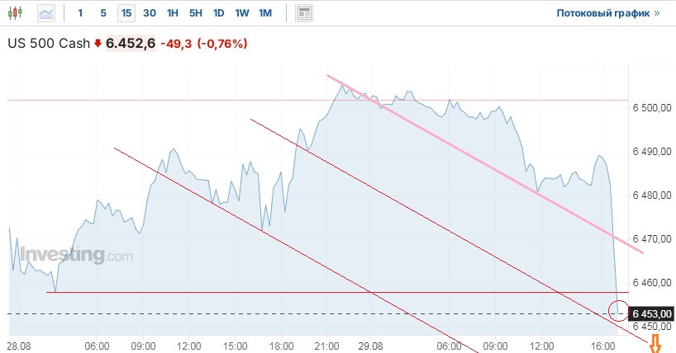Screen dimensions: 676x353
Task: Toggle the 15 minute timeframe
Action: point(126,13)
